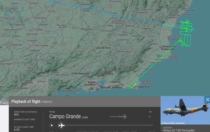Click the green search-pattern track off the coast
This screenshot has width=210, height=132.
pyautogui.click(x=187, y=33)
